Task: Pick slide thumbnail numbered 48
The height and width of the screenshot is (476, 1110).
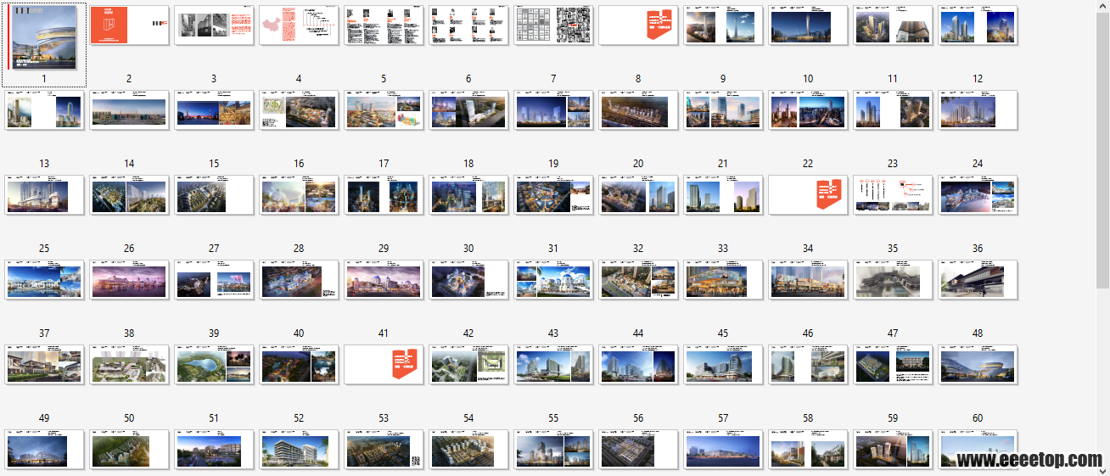Action: pyautogui.click(x=978, y=280)
